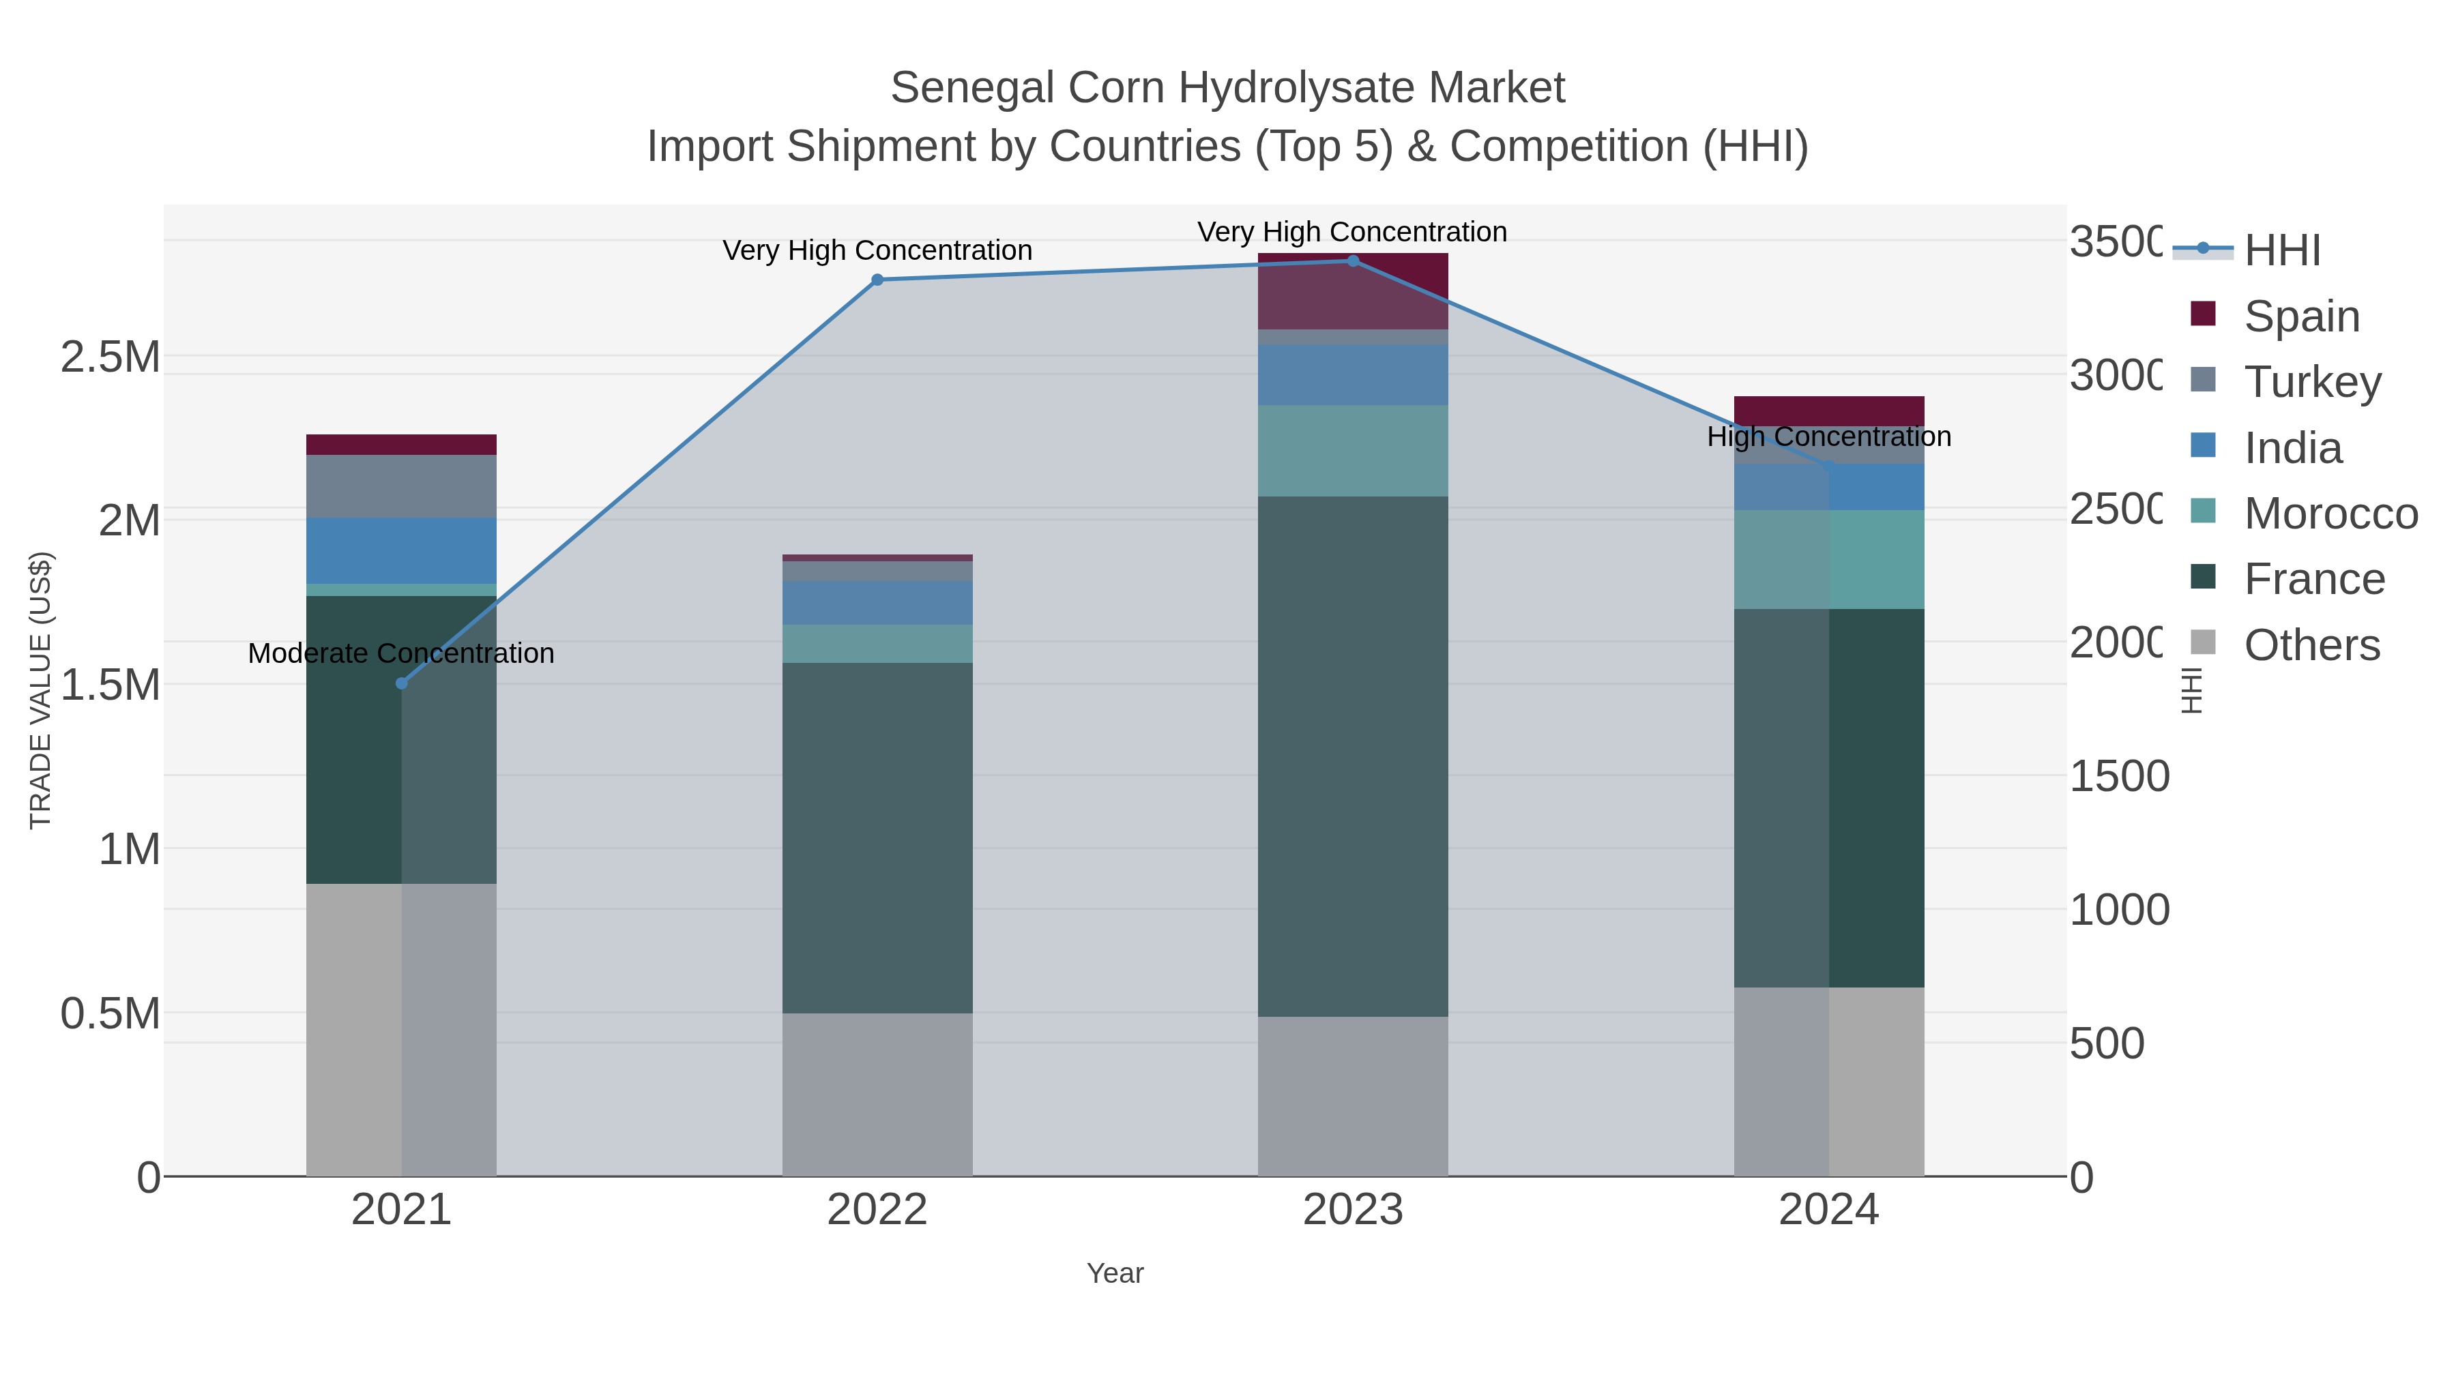Viewport: 2456px width, 1381px height.
Task: Toggle Others series in the legend
Action: 2285,644
